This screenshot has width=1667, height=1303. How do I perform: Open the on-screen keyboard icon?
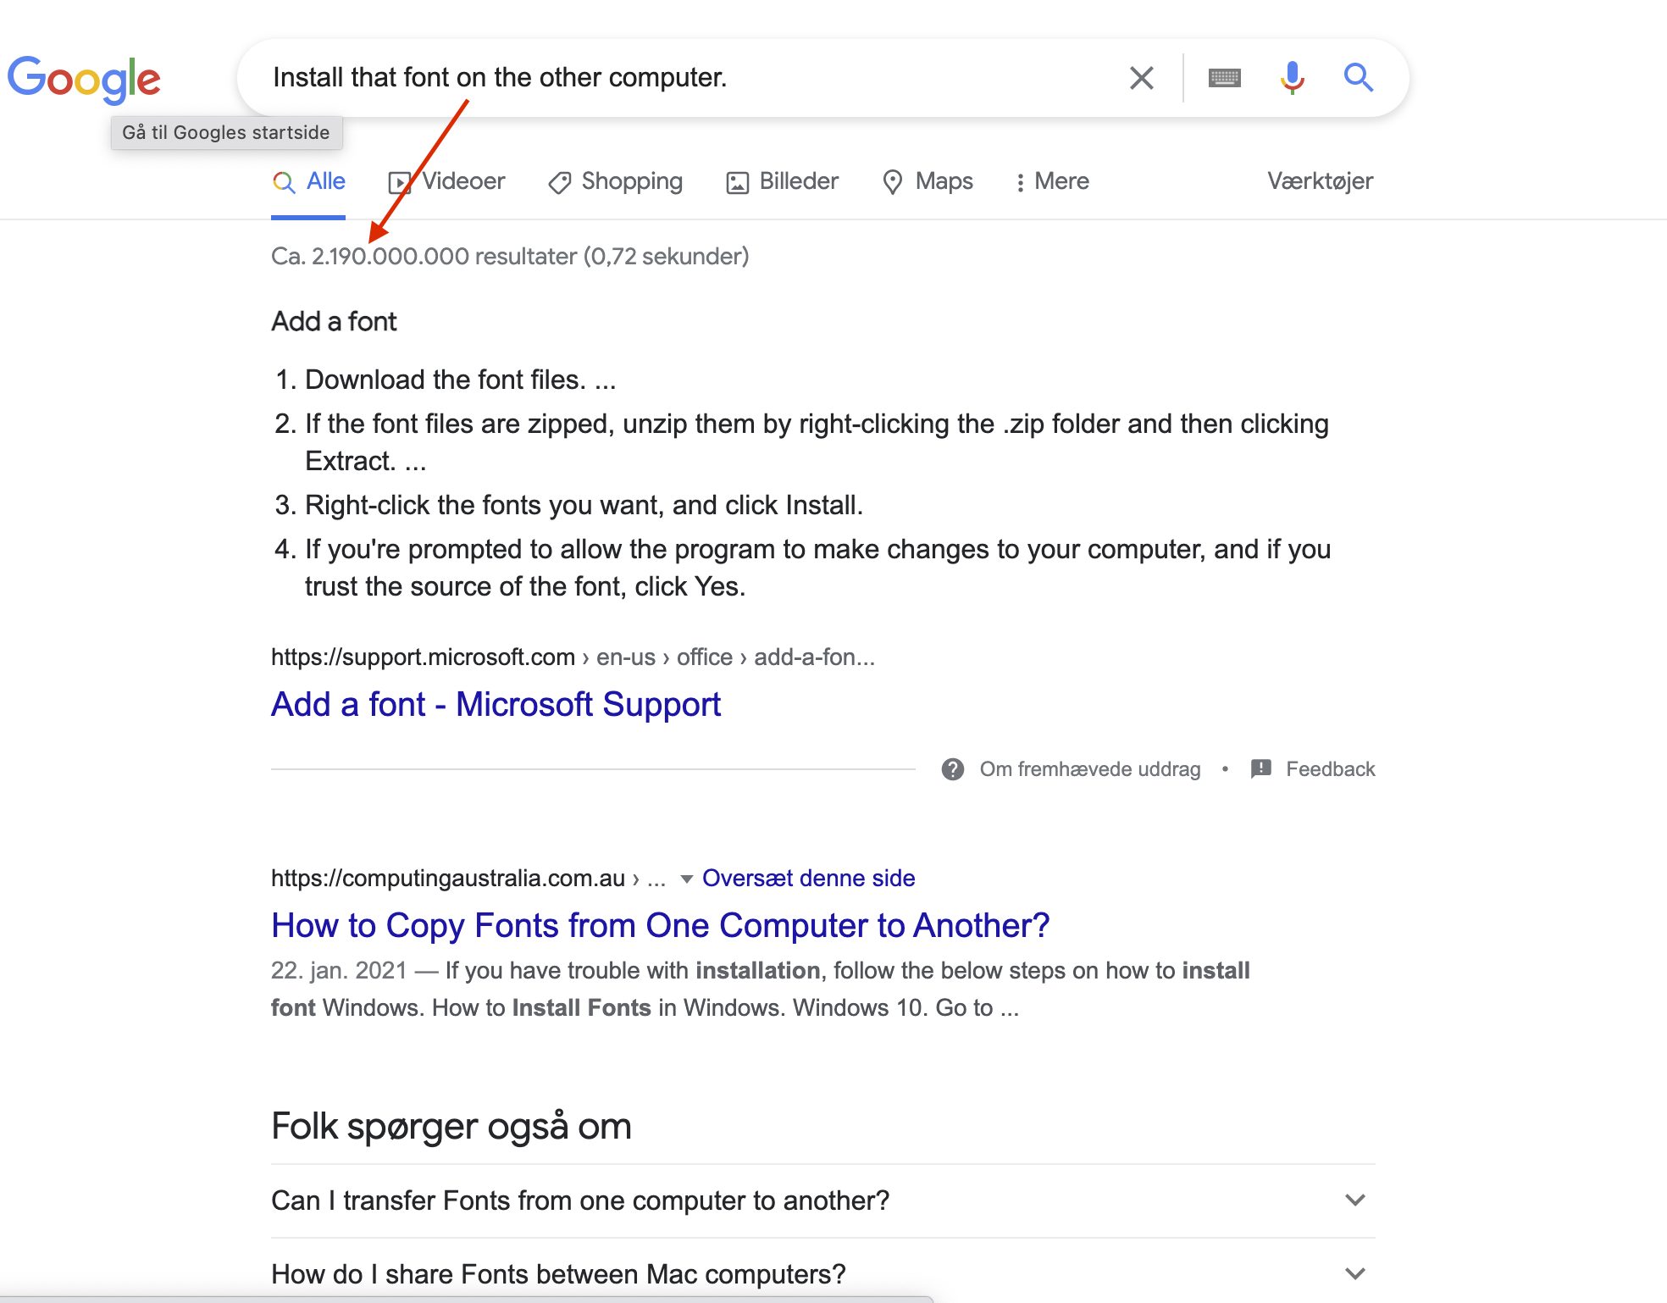click(x=1224, y=79)
